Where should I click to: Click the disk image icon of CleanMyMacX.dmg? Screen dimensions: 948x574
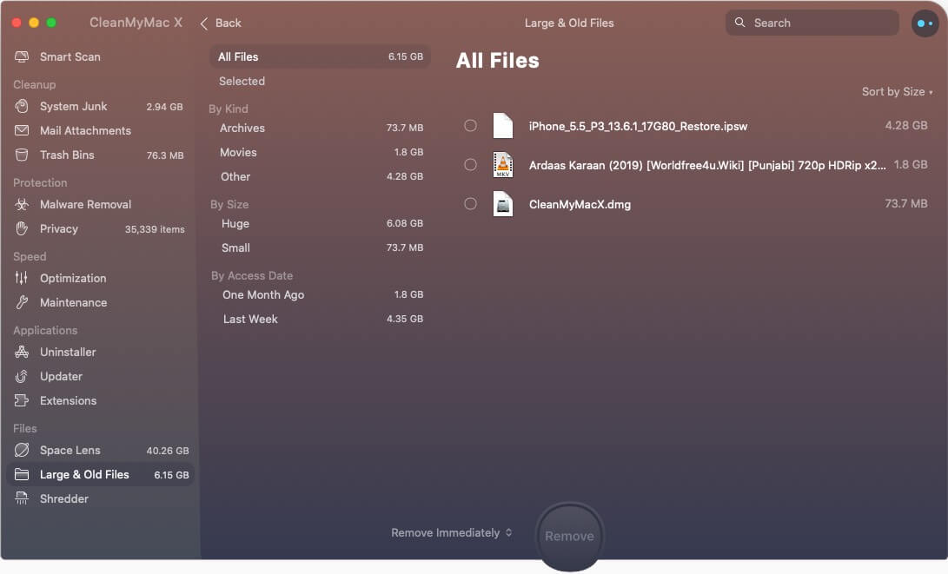click(502, 203)
